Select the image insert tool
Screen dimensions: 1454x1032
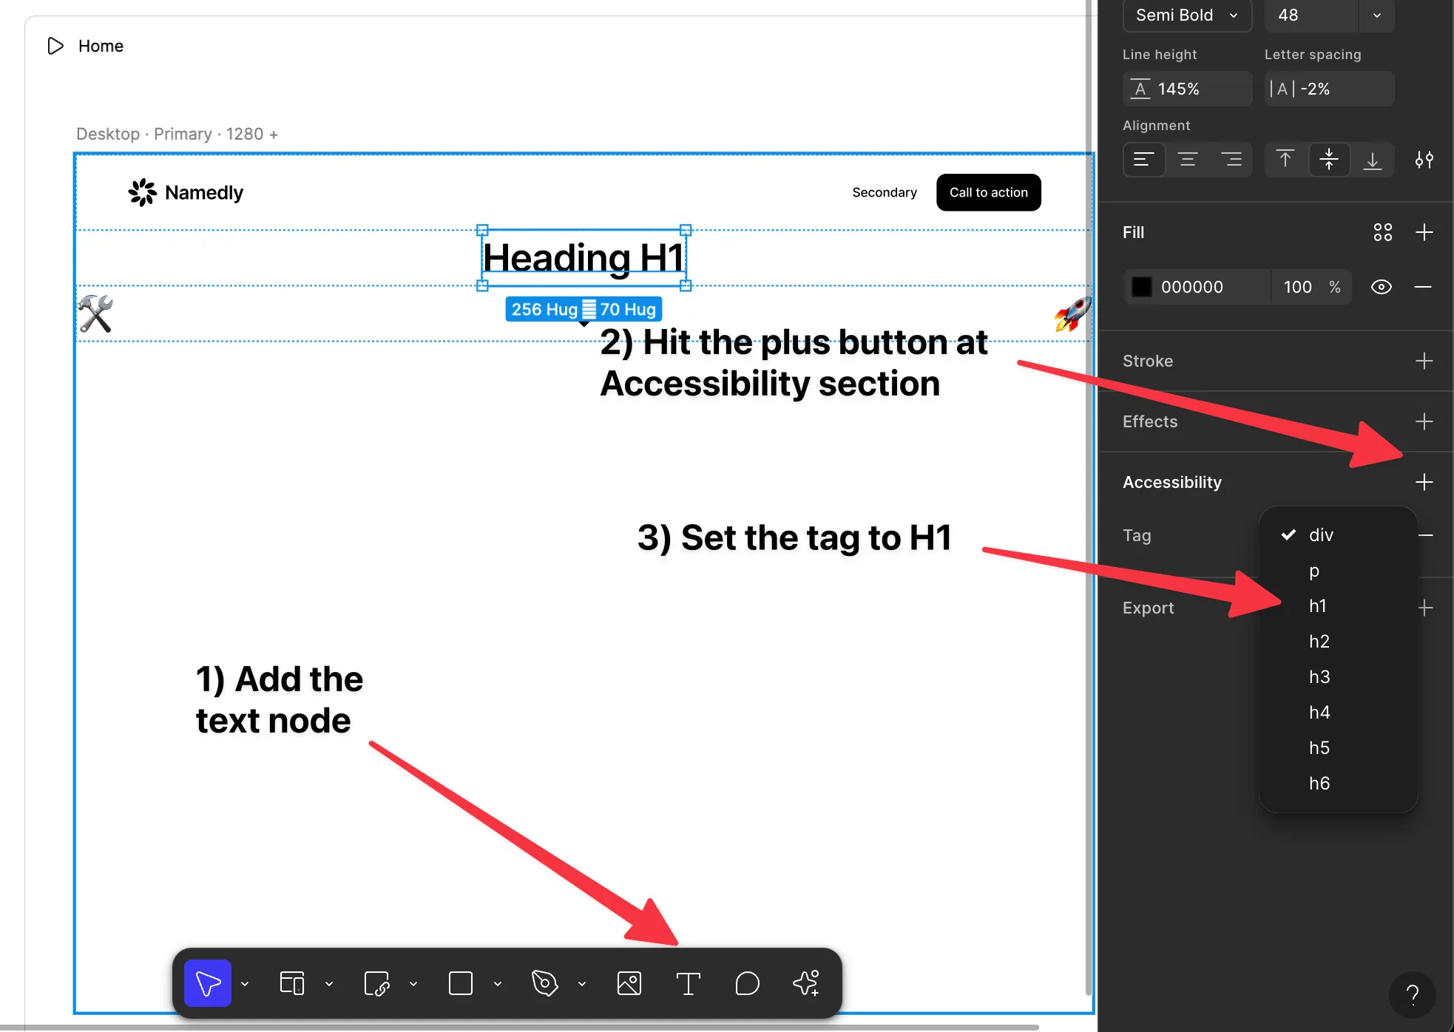[629, 983]
